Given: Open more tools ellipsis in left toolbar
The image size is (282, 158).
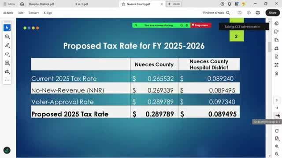Looking at the screenshot, I should point(7,80).
